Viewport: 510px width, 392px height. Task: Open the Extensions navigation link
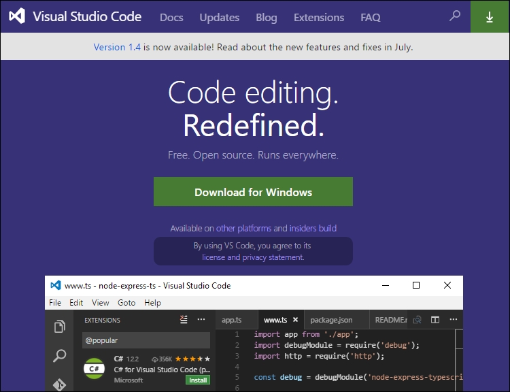[319, 17]
